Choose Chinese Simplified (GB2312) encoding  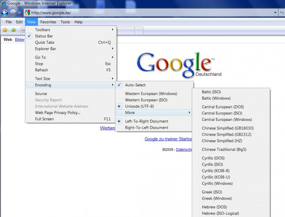point(231,135)
